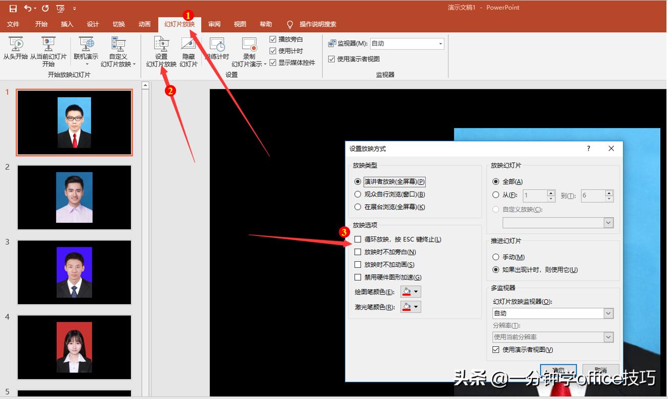This screenshot has width=668, height=399.
Task: Click 设置幻灯片放映 to set up show
Action: pyautogui.click(x=162, y=51)
